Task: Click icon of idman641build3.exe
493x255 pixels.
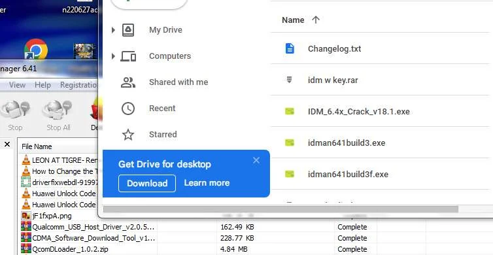Action: coord(289,143)
